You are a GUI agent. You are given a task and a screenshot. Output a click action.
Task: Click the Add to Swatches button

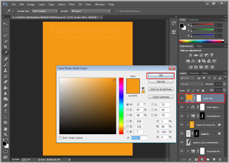point(161,89)
